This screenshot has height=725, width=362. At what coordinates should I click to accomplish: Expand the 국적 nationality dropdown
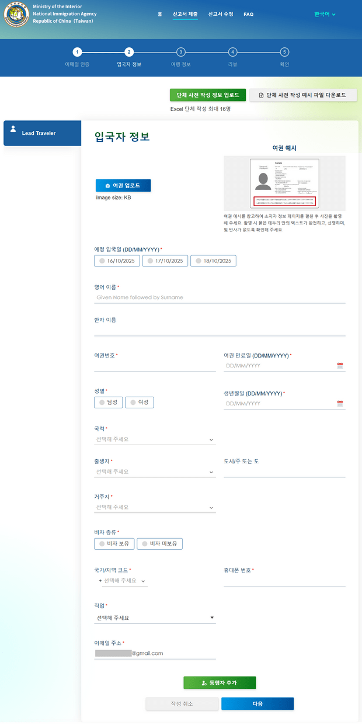[x=155, y=439]
